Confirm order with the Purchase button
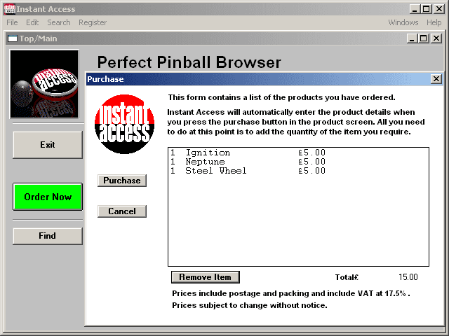Screen dimensions: 449x336 (122, 181)
